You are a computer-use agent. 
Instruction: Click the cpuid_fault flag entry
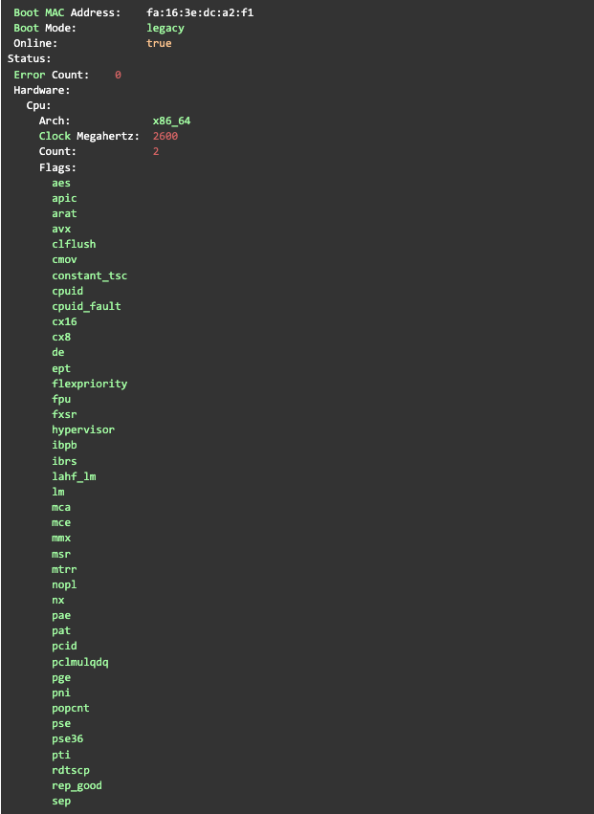(86, 306)
